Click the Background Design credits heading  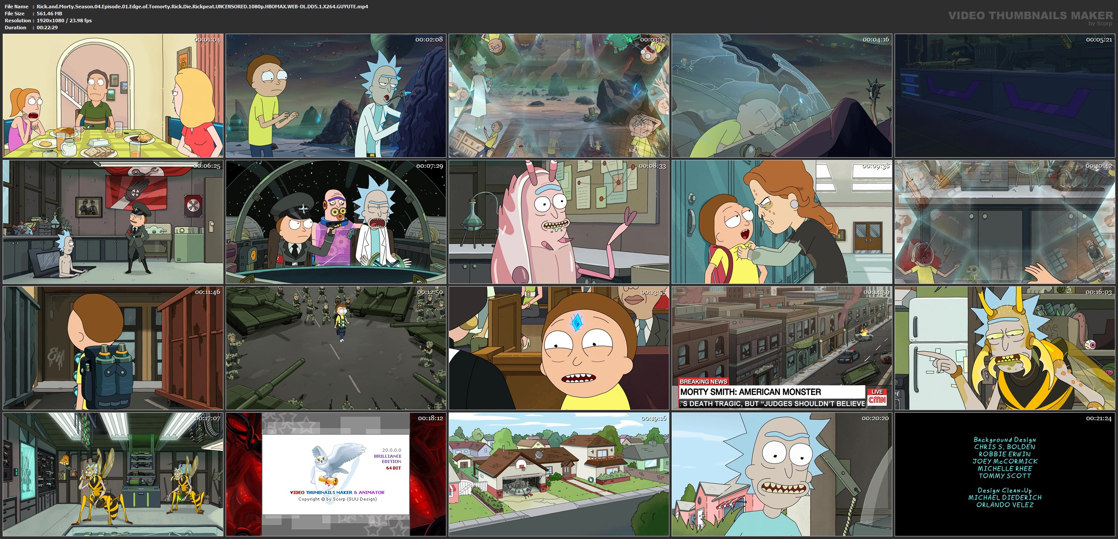pos(1005,439)
